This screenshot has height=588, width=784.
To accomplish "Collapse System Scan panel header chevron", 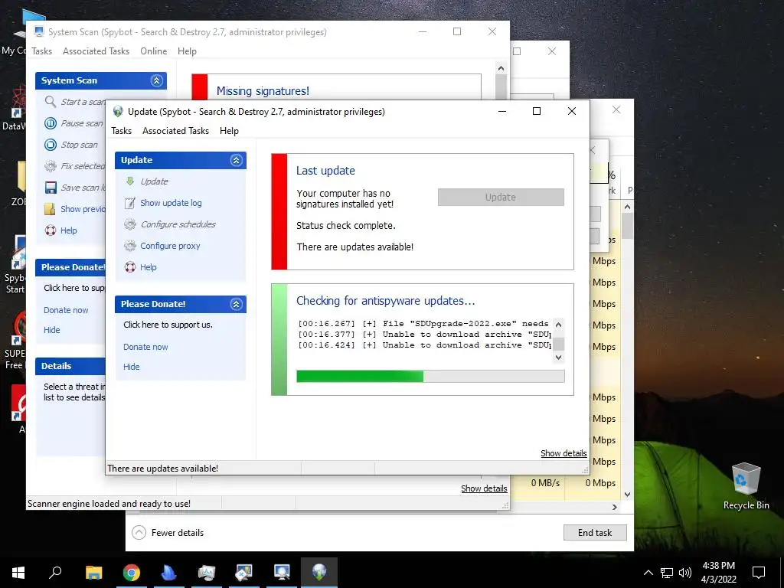I will click(156, 80).
